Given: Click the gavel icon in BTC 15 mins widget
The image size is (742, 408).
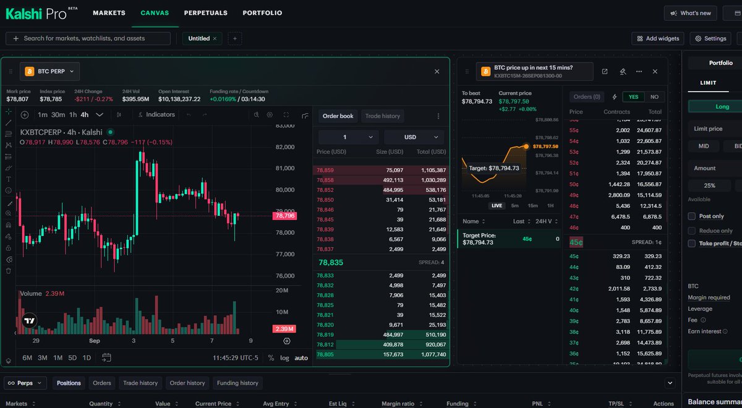Looking at the screenshot, I should coord(623,72).
